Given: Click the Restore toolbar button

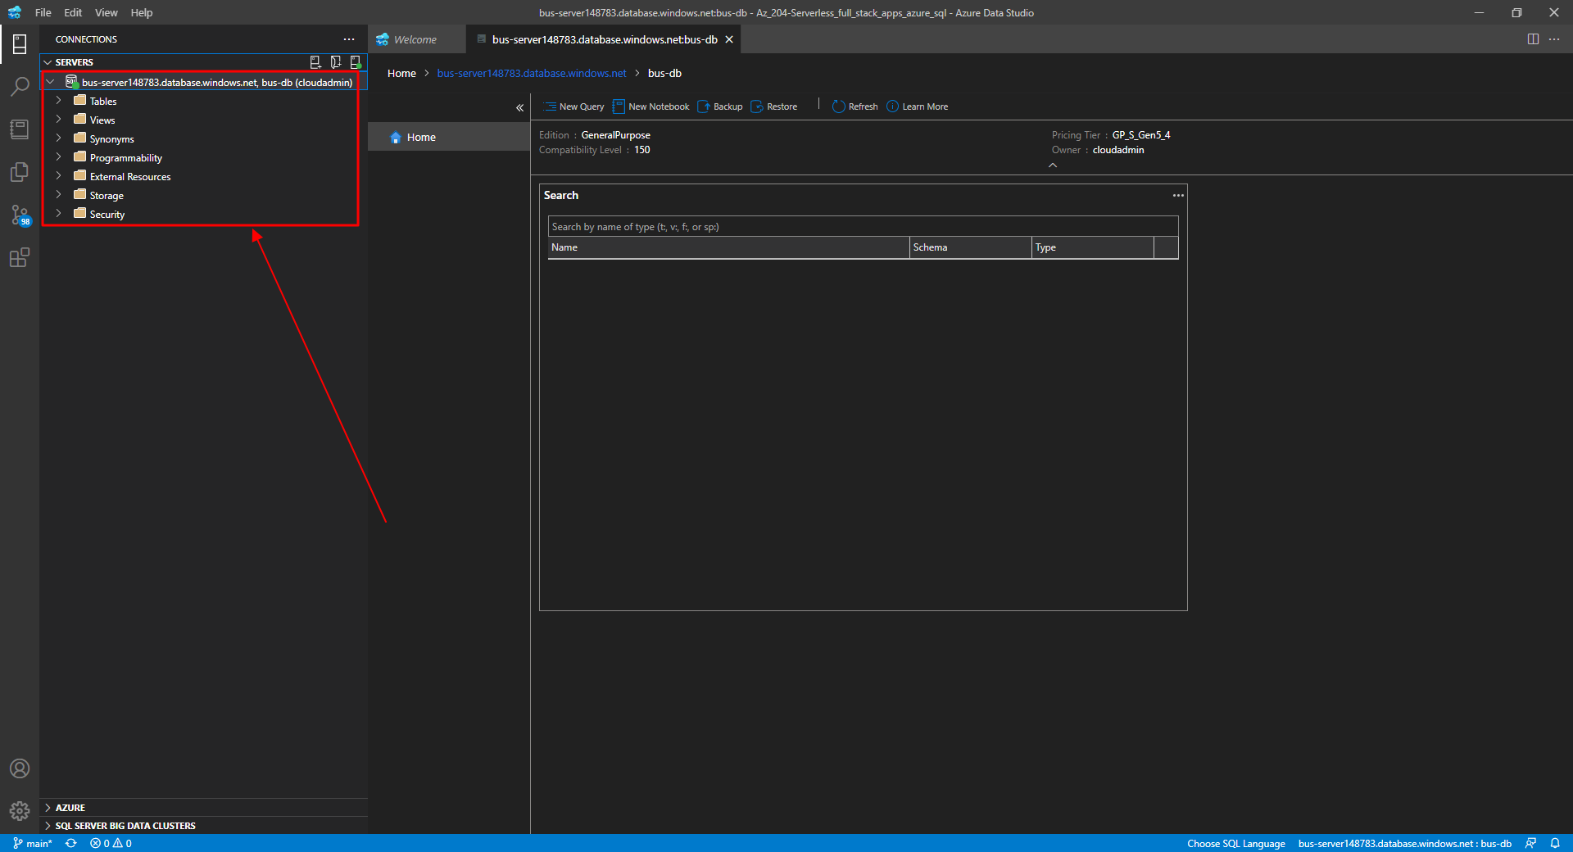Looking at the screenshot, I should point(774,106).
